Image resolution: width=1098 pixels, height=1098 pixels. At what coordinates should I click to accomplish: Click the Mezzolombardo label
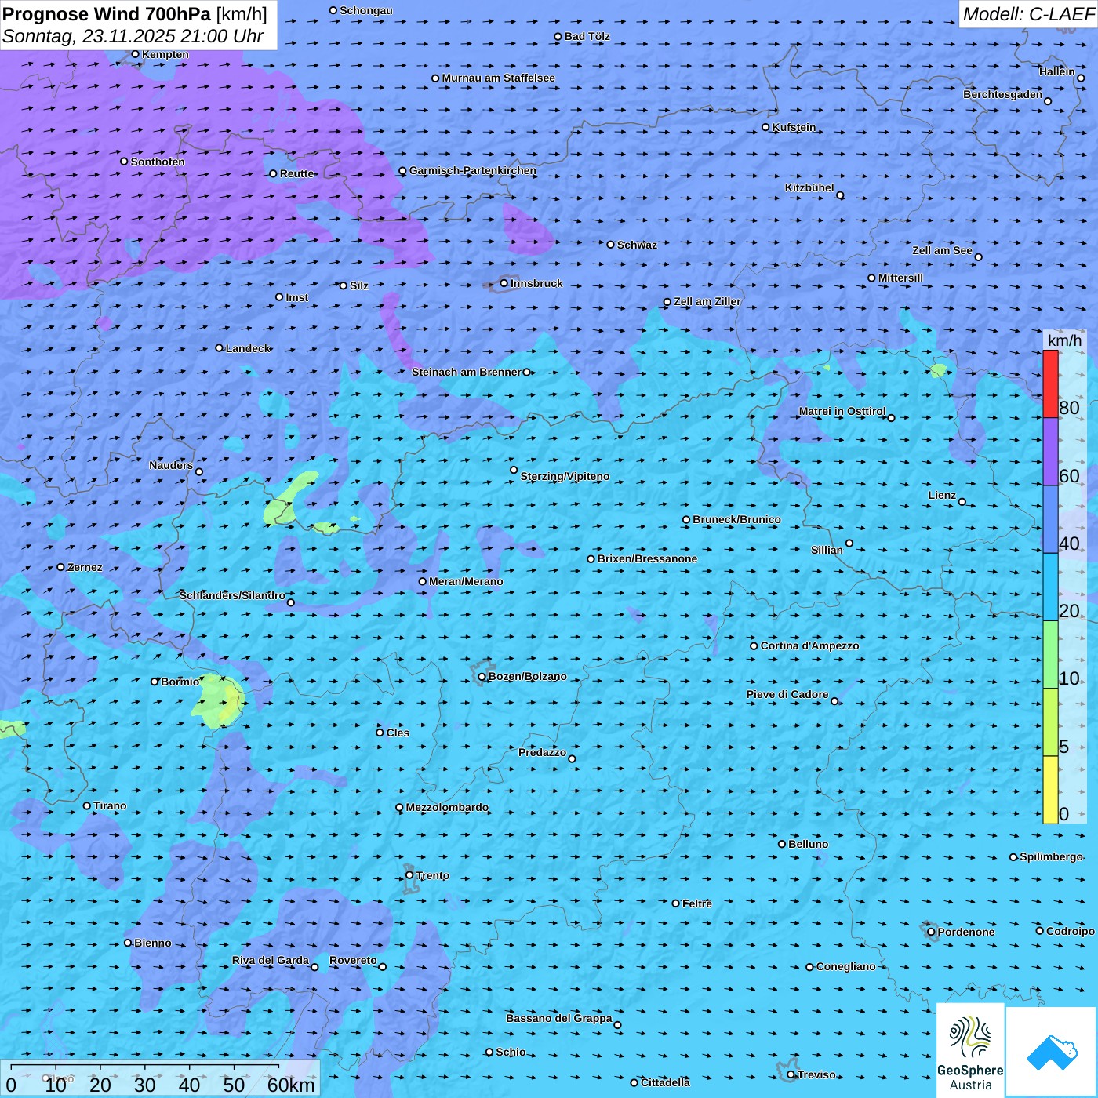coord(447,807)
